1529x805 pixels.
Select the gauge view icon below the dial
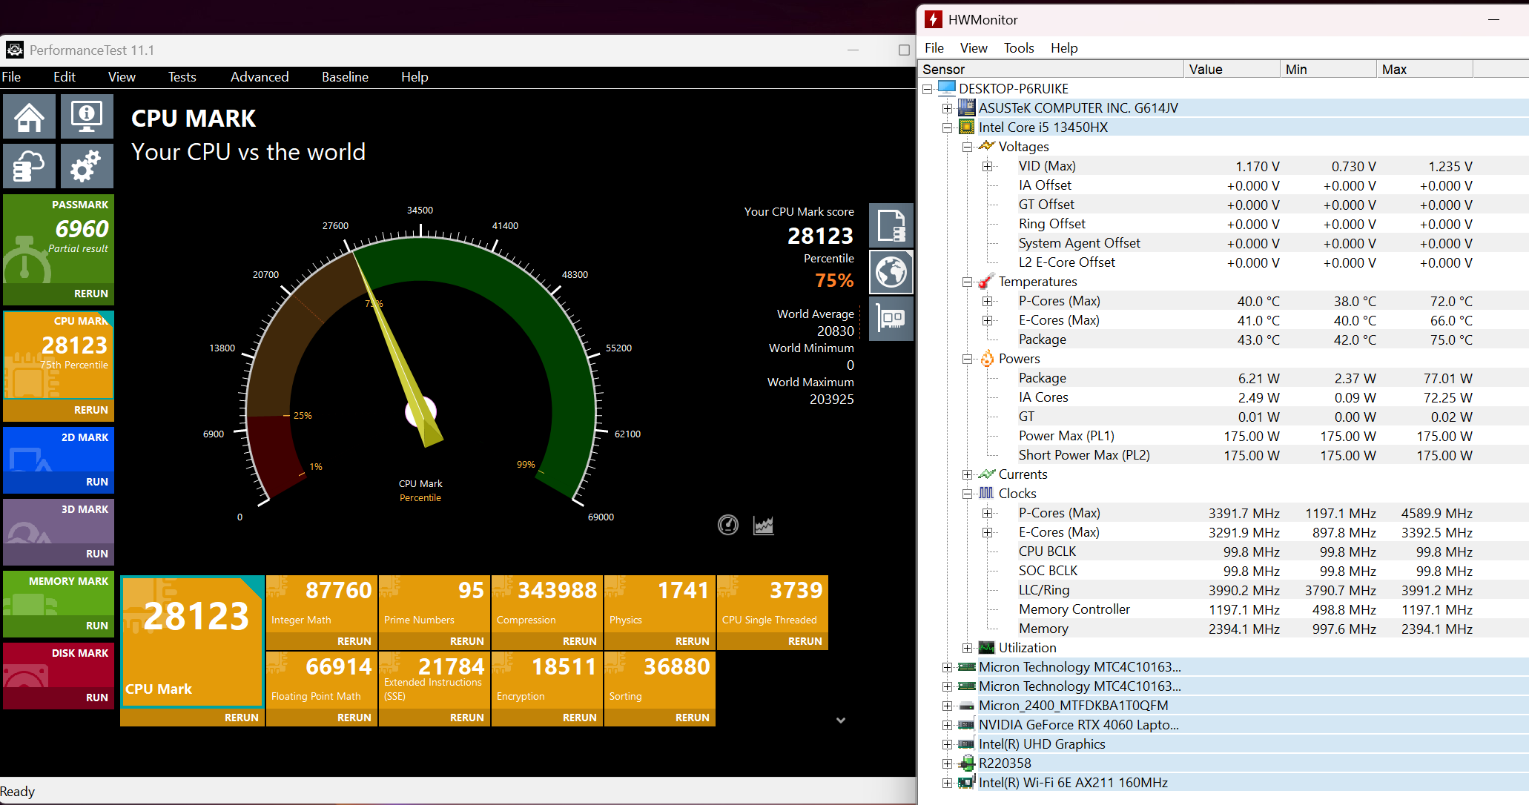tap(728, 525)
